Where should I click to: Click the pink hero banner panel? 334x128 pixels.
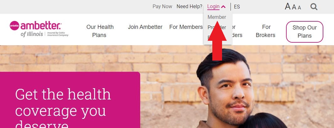coord(70,100)
